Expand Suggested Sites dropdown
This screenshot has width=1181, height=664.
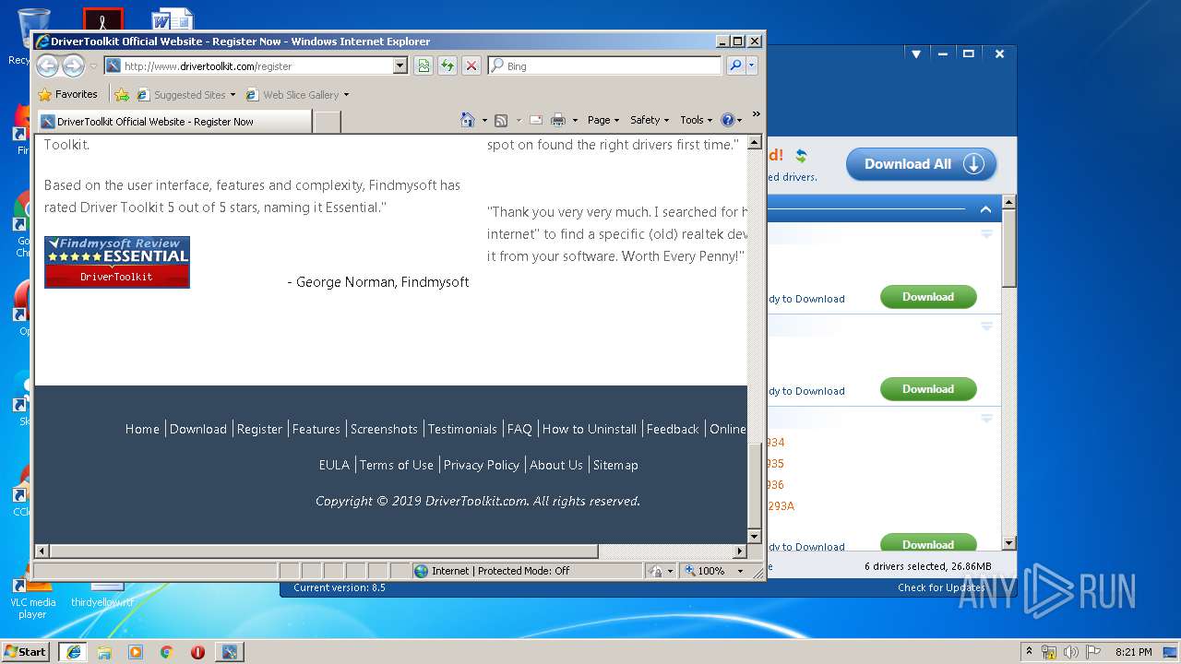coord(233,94)
